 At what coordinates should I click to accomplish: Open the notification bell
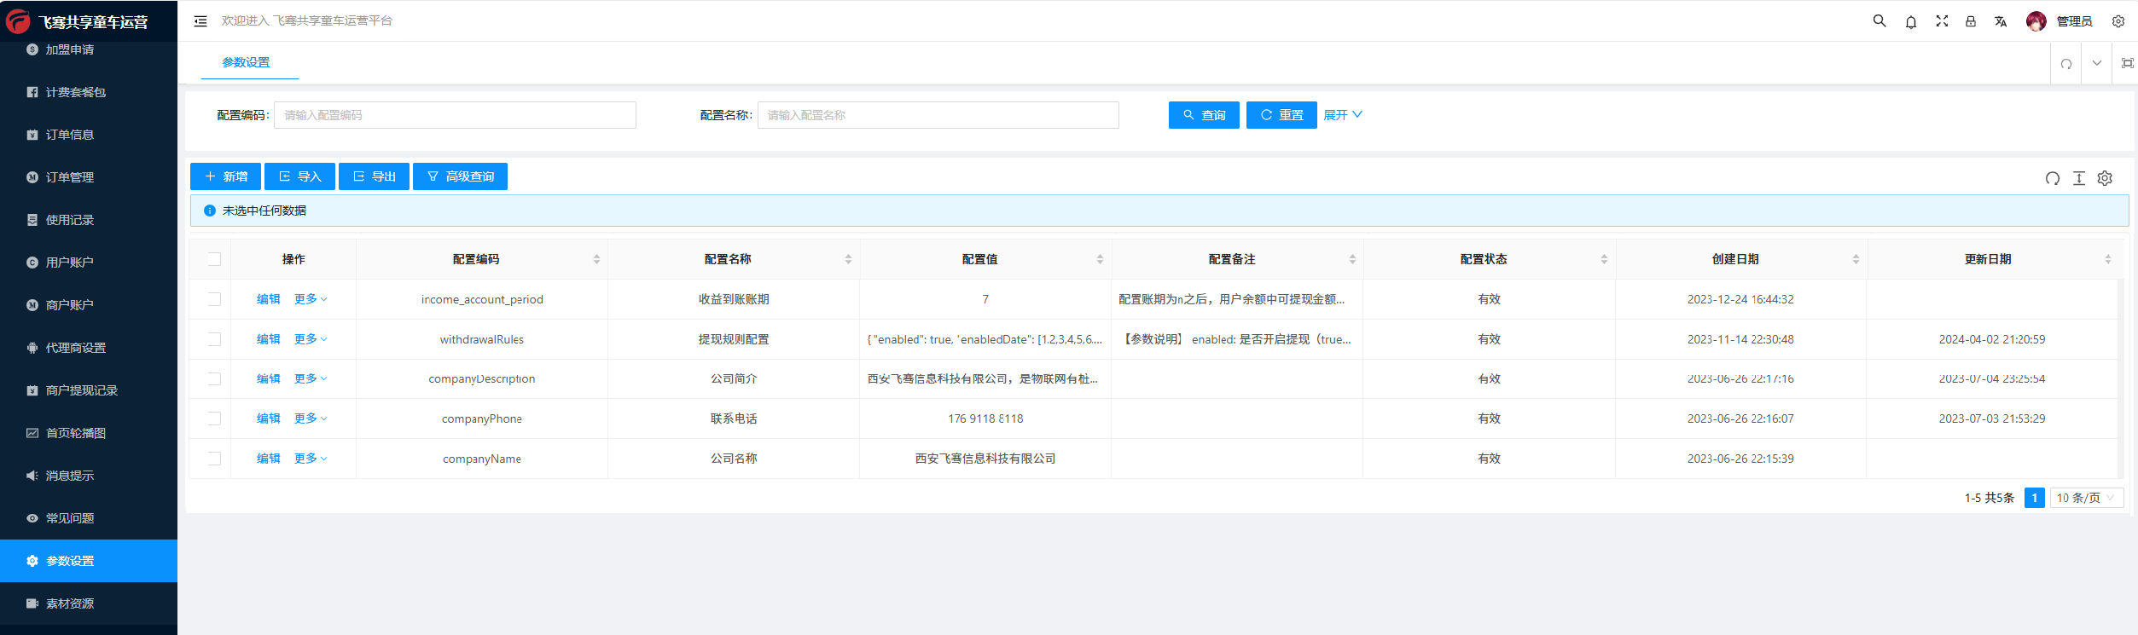[1911, 21]
